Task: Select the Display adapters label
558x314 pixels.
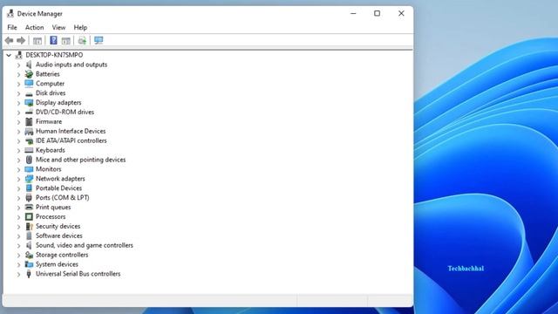Action: 58,103
